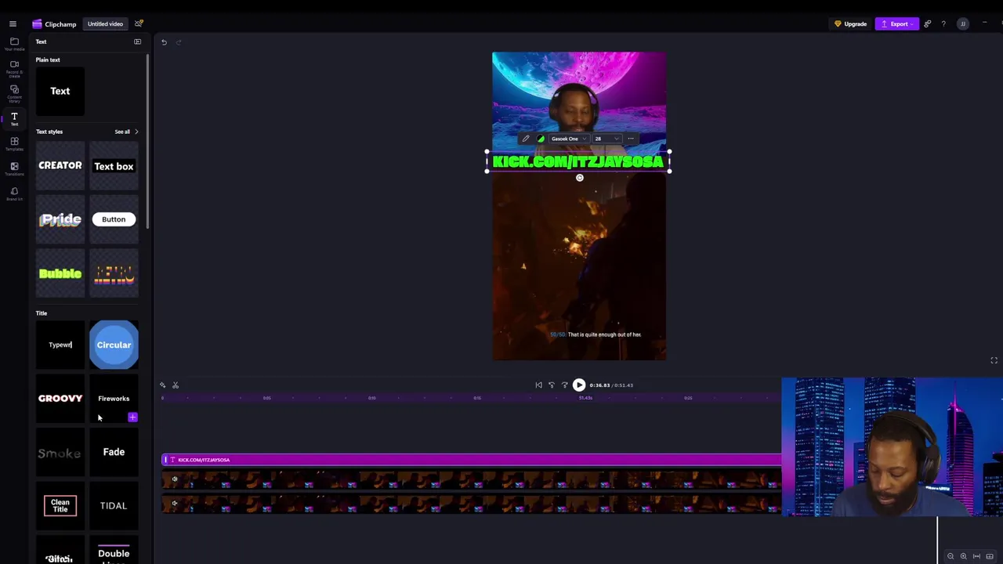1003x564 pixels.
Task: Choose the Circular title style
Action: point(114,345)
